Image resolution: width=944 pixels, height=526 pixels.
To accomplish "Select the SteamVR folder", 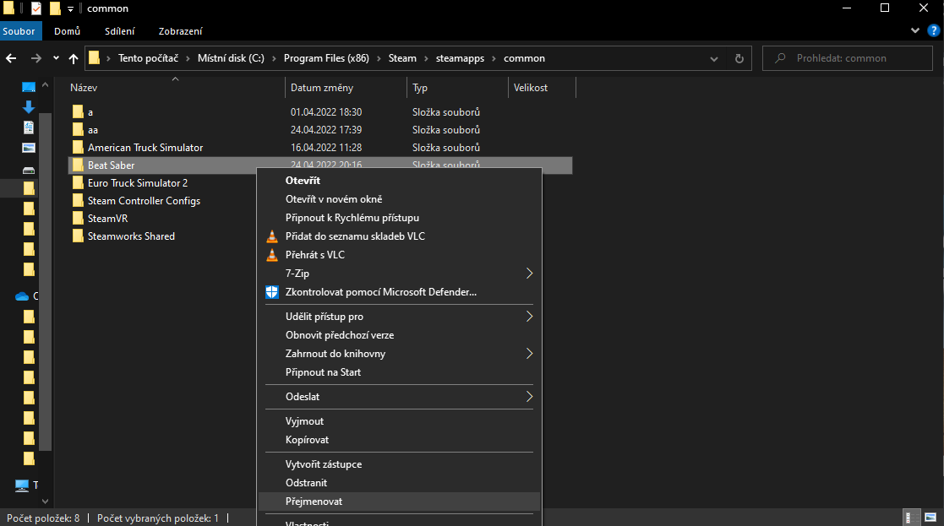I will point(108,219).
